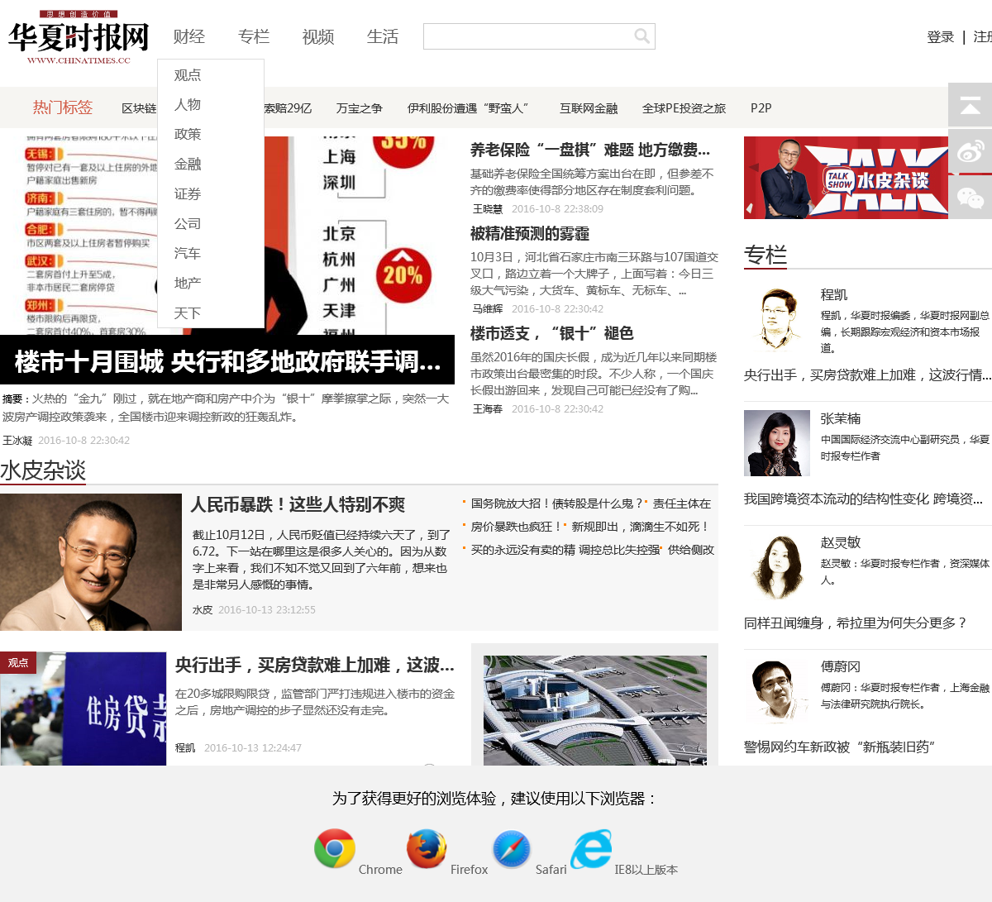Click the Firefox browser icon
This screenshot has width=992, height=902.
pyautogui.click(x=427, y=849)
